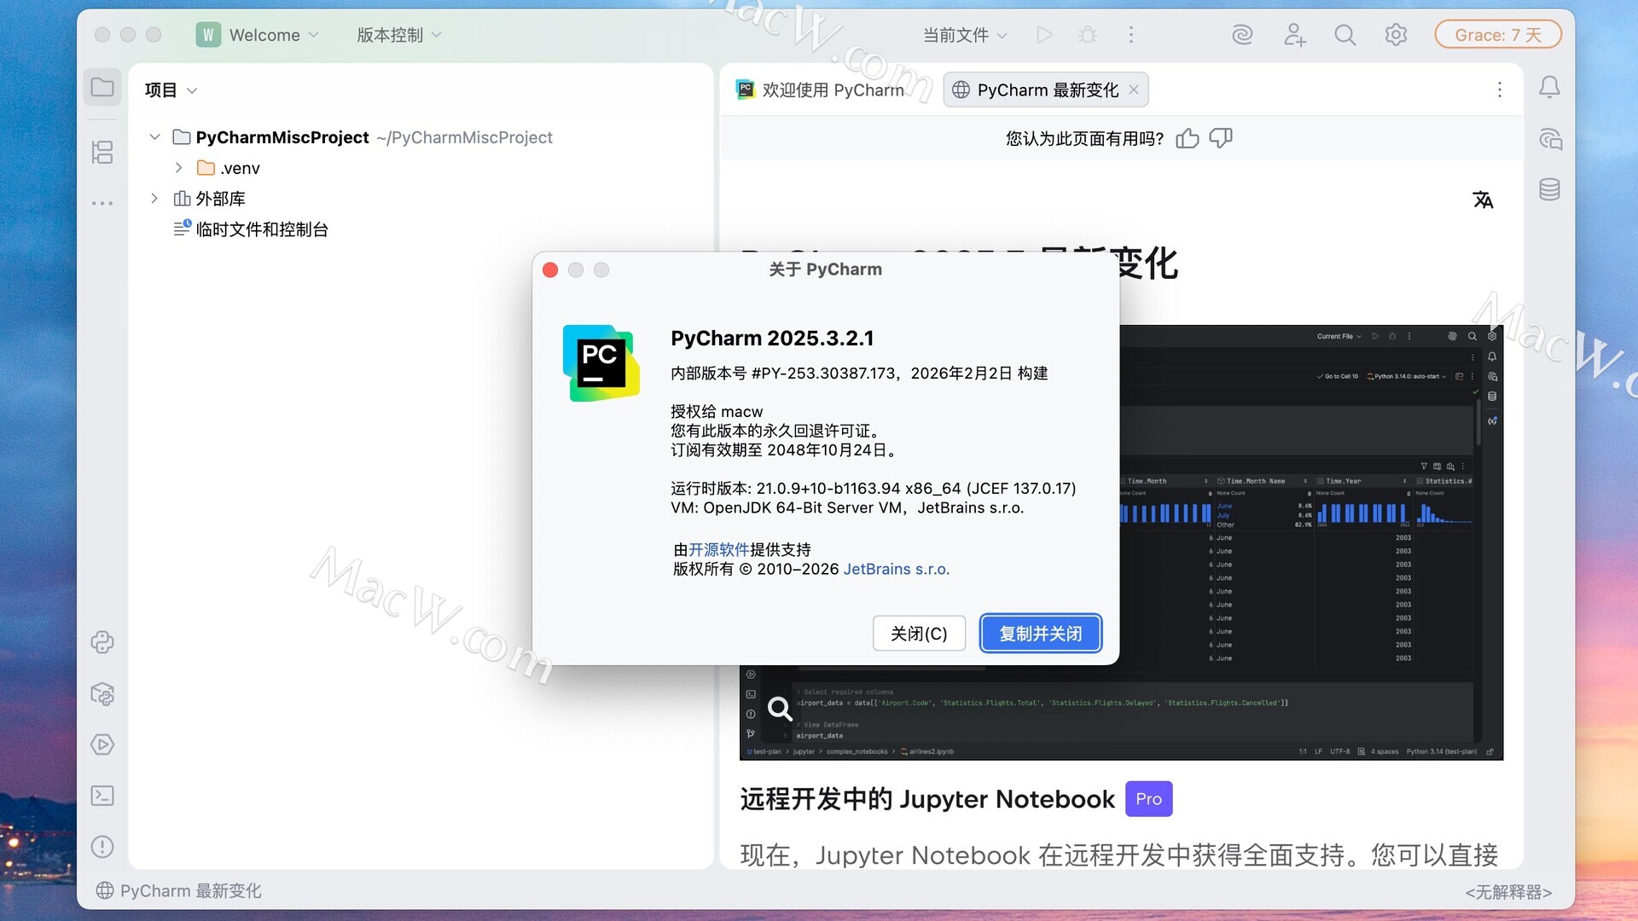Click thumbs down for page feedback
This screenshot has width=1638, height=921.
click(x=1221, y=138)
